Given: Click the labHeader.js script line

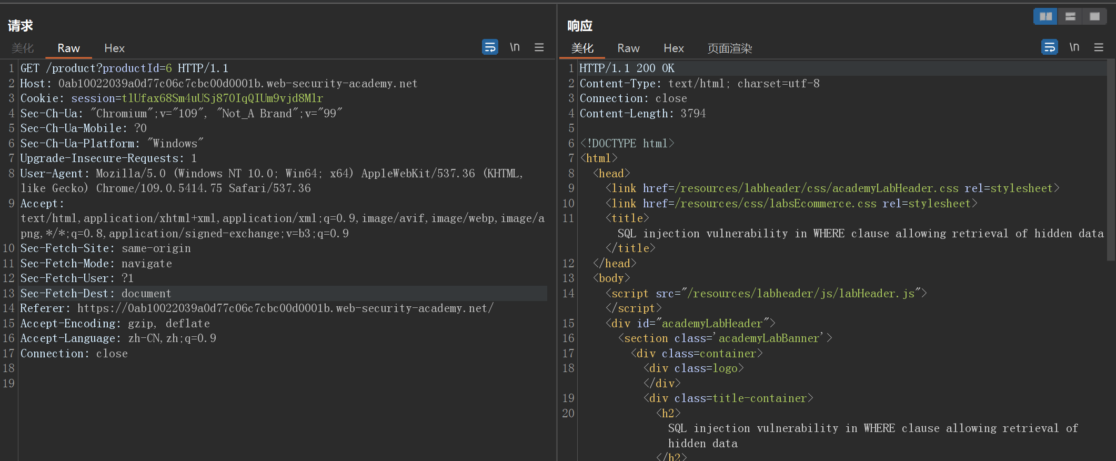Looking at the screenshot, I should pos(766,293).
